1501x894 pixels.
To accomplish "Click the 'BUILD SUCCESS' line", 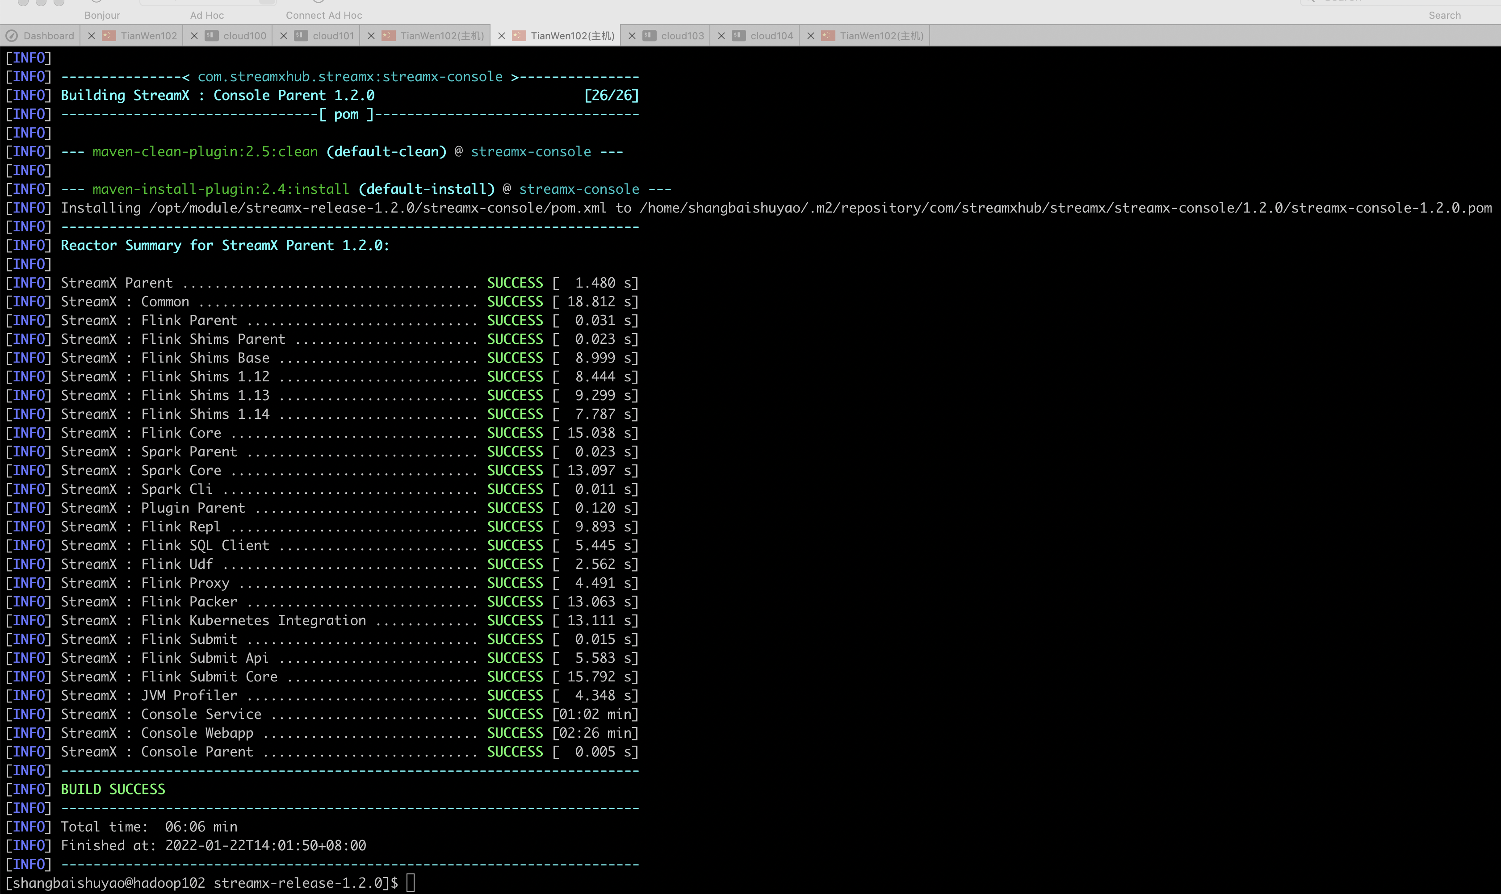I will 113,789.
